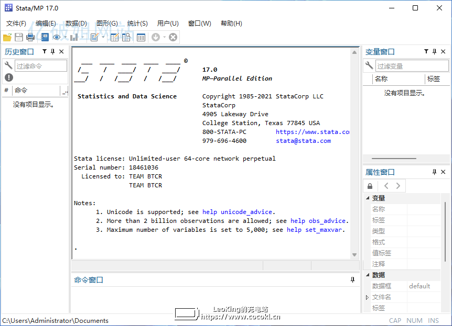The width and height of the screenshot is (452, 326).
Task: Open the Log notebook icon
Action: click(45, 37)
